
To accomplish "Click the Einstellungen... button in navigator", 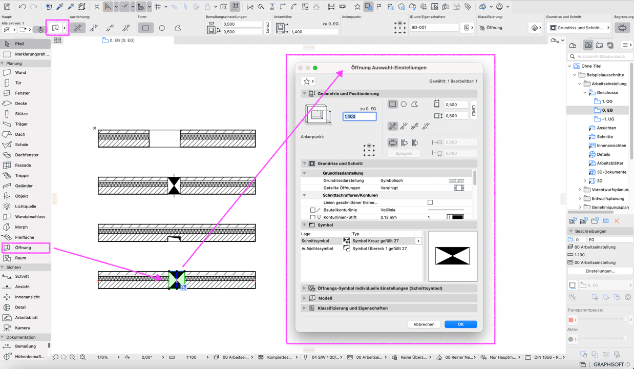I will [x=600, y=271].
